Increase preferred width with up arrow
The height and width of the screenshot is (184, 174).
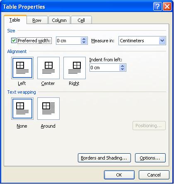[x=84, y=39]
